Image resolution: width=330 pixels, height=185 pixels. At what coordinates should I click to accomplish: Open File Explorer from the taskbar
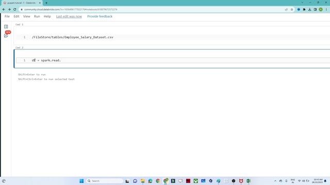click(143, 181)
